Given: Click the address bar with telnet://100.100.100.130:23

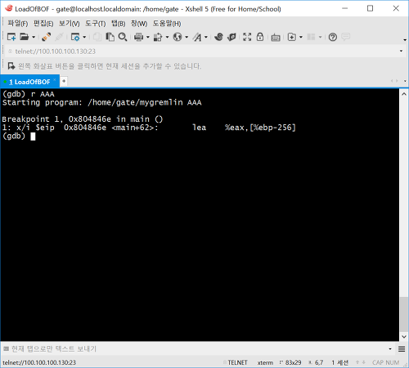Looking at the screenshot, I should [x=202, y=52].
